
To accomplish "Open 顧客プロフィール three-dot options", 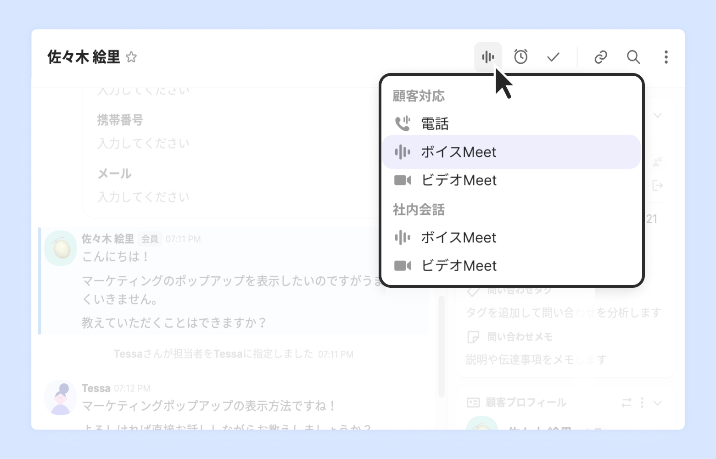I will 642,403.
